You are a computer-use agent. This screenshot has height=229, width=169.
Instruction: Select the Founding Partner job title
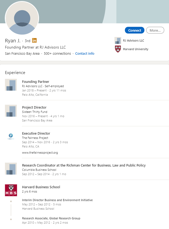(36, 82)
